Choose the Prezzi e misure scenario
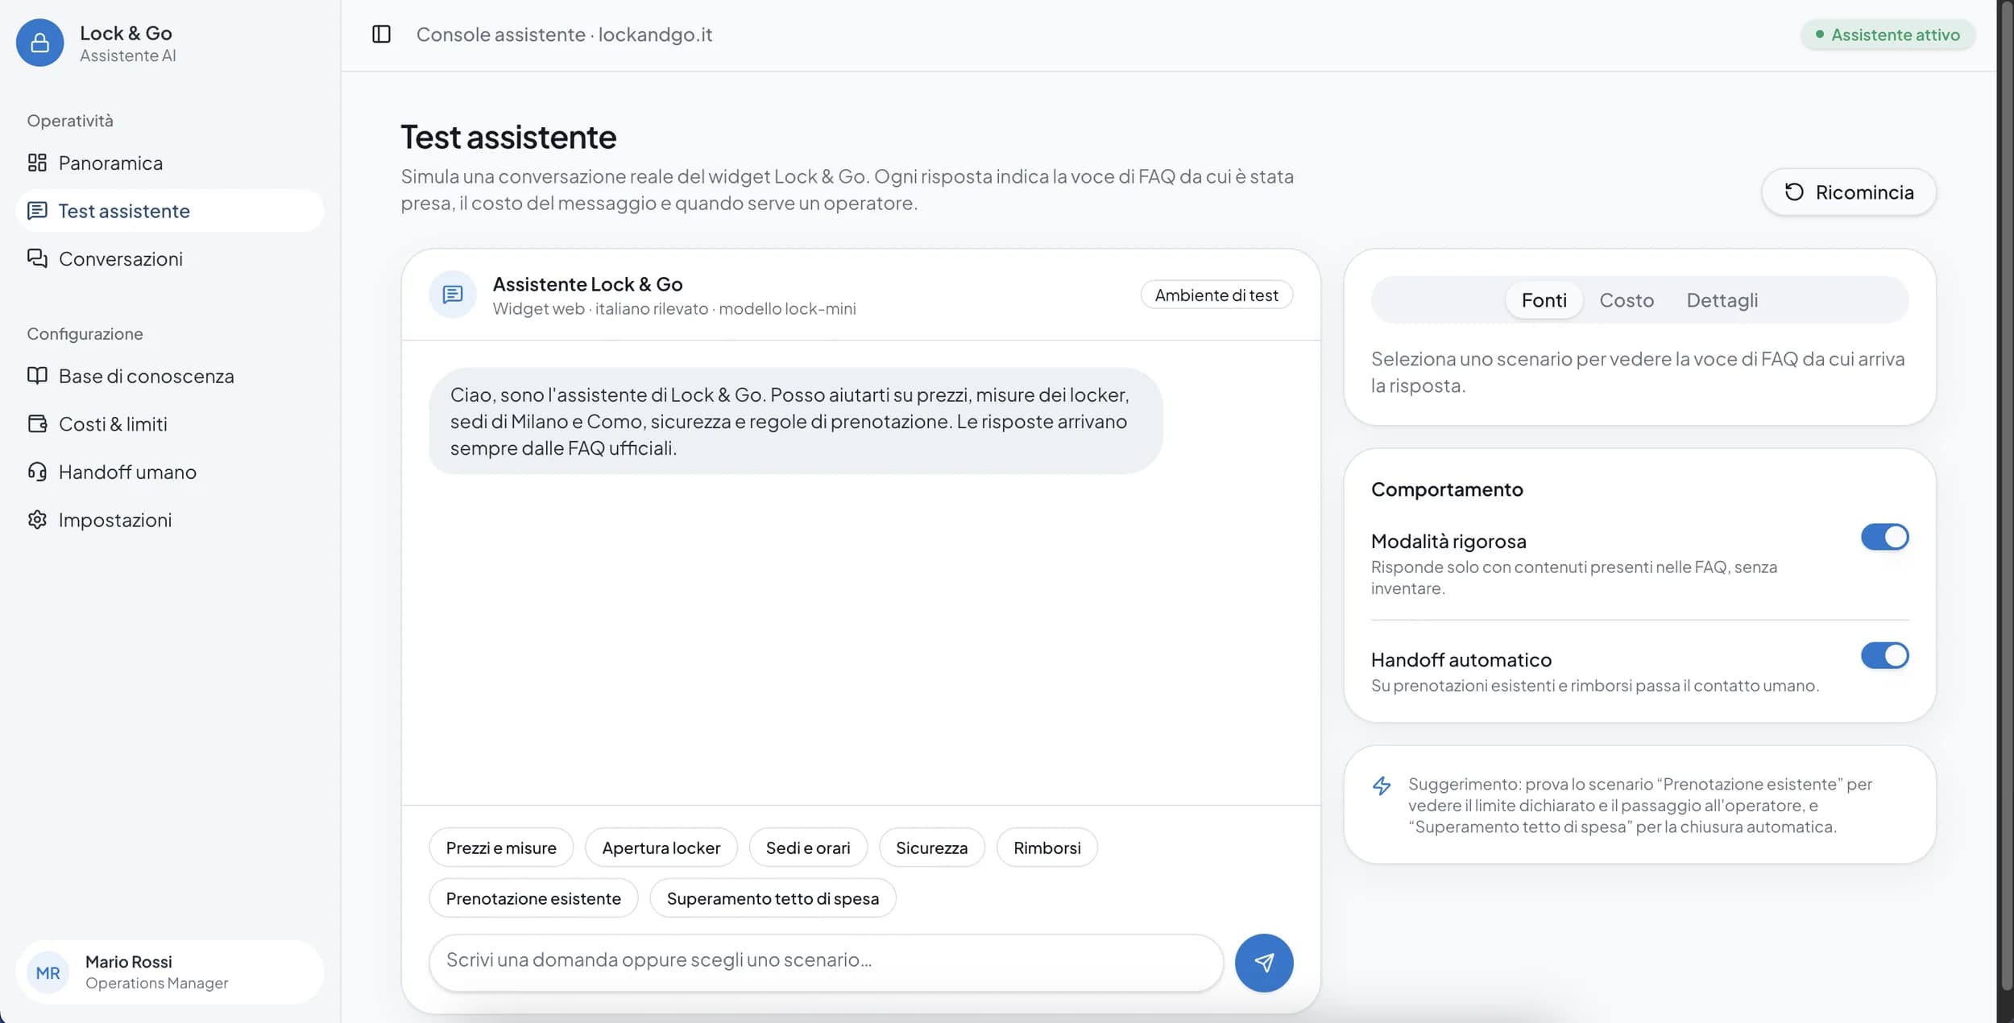Screen dimensions: 2014x1023 pyautogui.click(x=501, y=848)
